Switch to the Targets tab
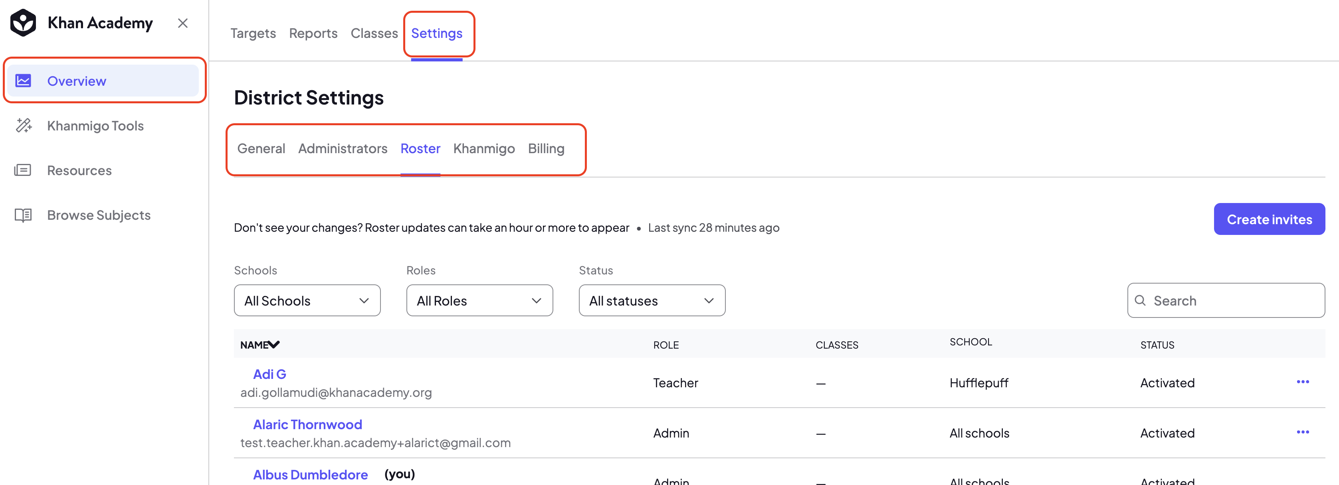1339x485 pixels. pyautogui.click(x=253, y=33)
